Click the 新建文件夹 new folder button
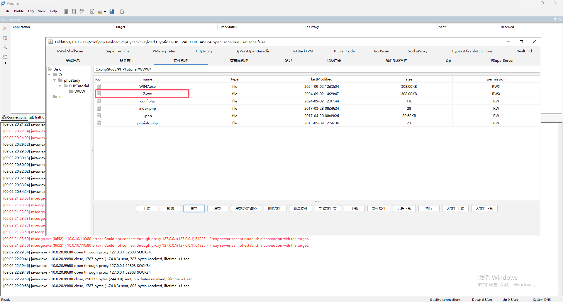The width and height of the screenshot is (563, 302). [328, 208]
